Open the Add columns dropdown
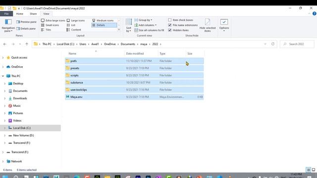This screenshot has width=317, height=178. [145, 25]
